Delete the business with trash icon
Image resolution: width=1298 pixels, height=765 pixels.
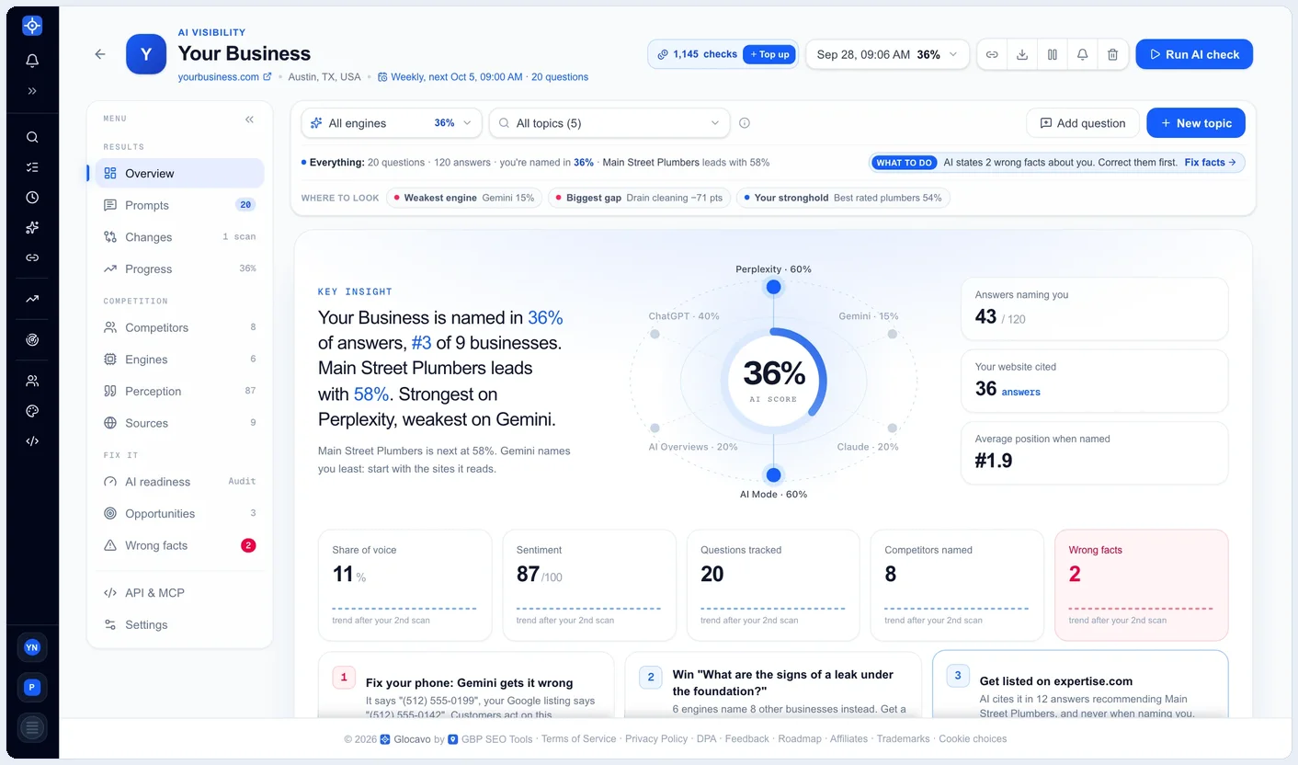tap(1112, 54)
